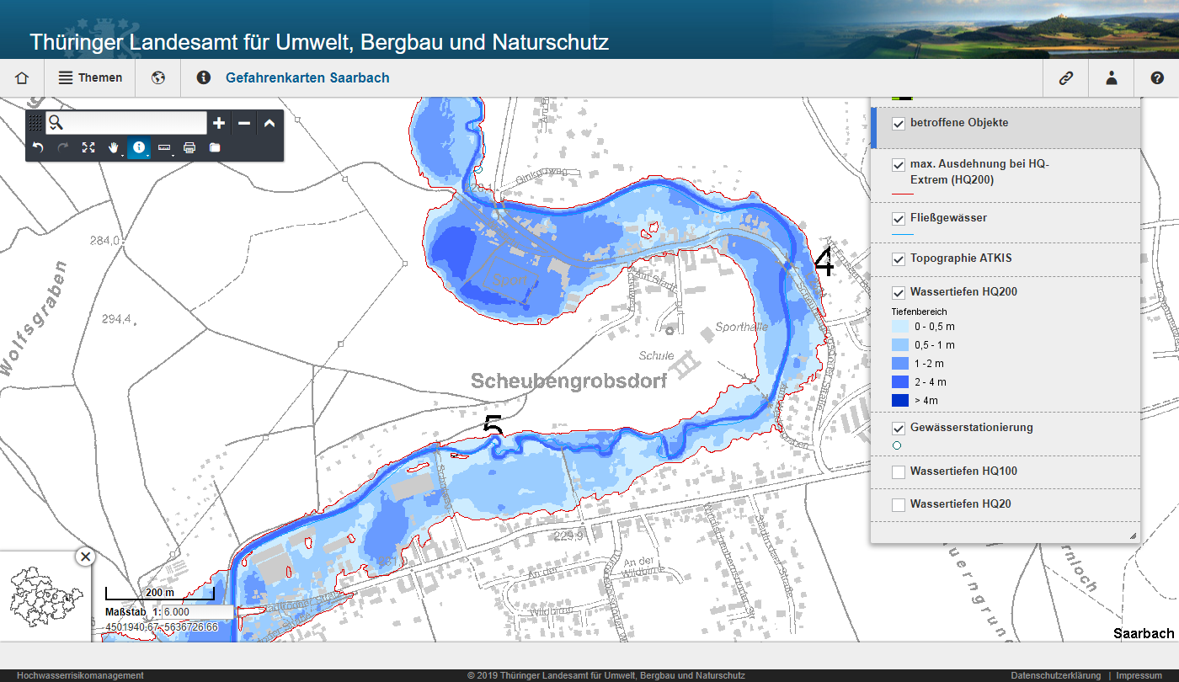Click the full extent arrows icon

[88, 147]
